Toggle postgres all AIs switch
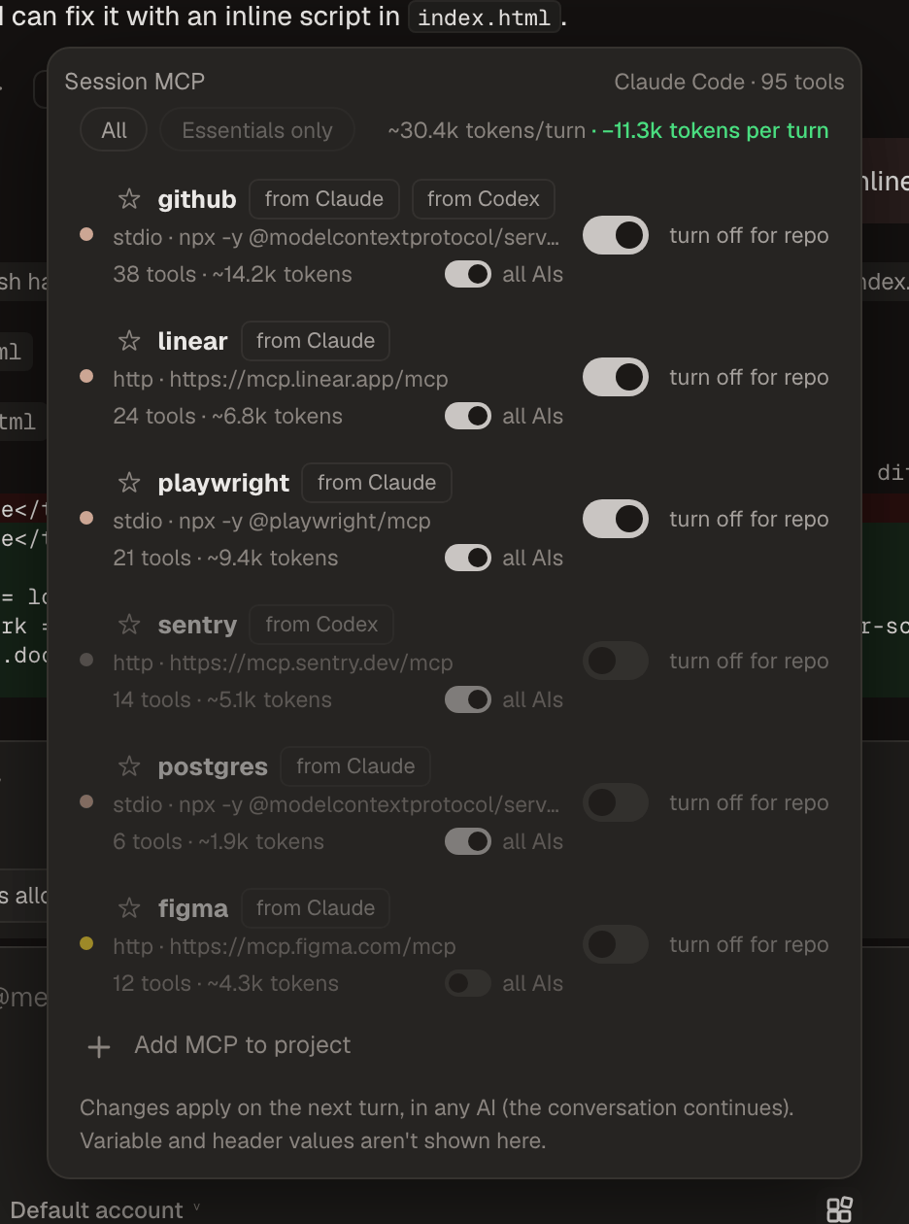 (x=468, y=841)
